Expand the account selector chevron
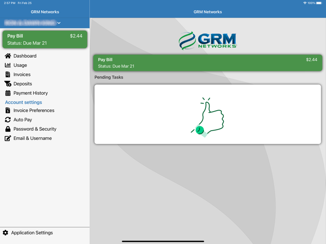 (59, 23)
